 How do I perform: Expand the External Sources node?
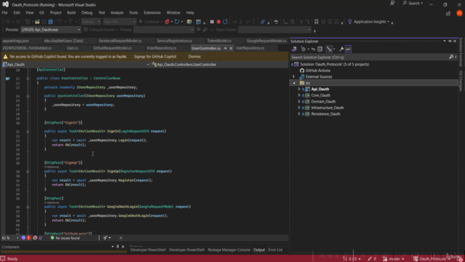click(x=294, y=76)
